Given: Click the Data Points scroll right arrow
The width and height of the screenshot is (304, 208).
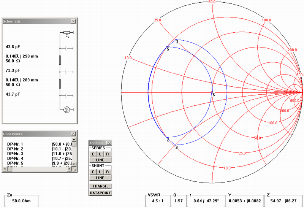Looking at the screenshot, I should (69, 169).
